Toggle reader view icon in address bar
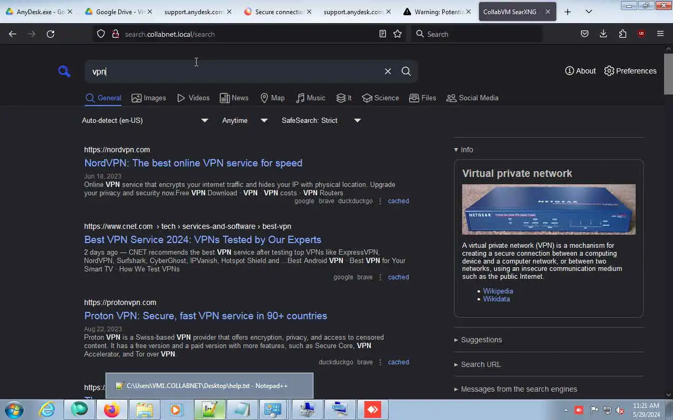 point(383,34)
